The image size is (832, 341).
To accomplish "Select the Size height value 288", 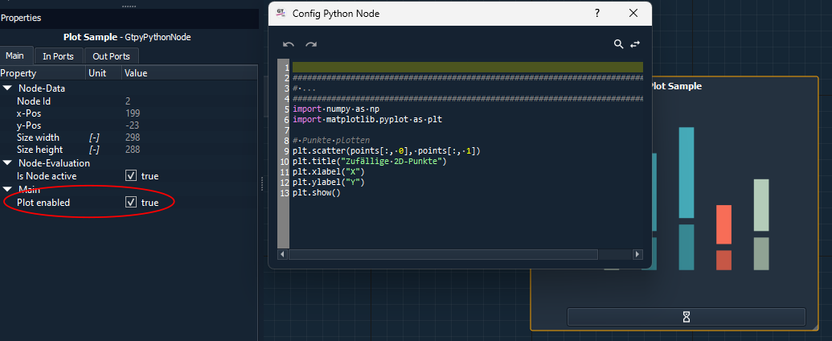I will click(x=133, y=150).
